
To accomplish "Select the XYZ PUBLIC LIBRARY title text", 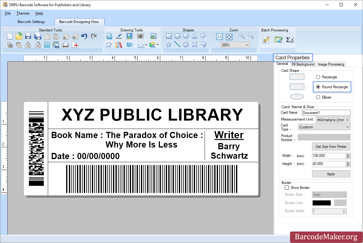I will click(x=152, y=115).
